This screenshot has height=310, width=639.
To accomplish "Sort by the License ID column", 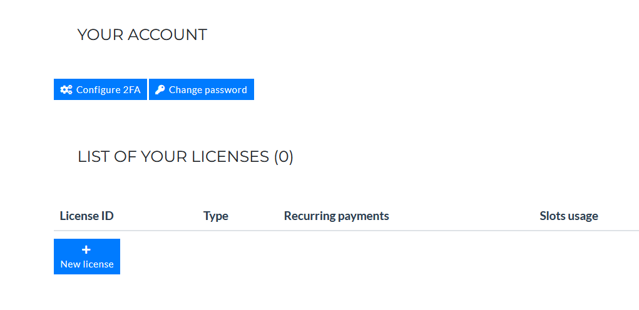I will tap(86, 216).
